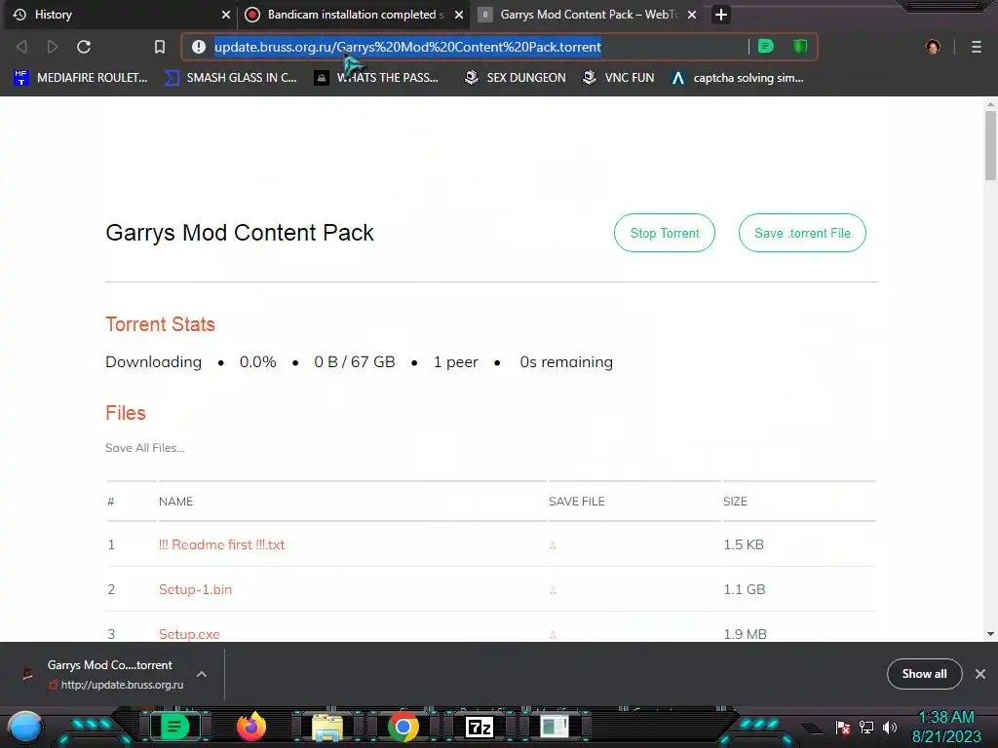This screenshot has width=998, height=748.
Task: Go forward using the browser forward arrow
Action: point(53,47)
